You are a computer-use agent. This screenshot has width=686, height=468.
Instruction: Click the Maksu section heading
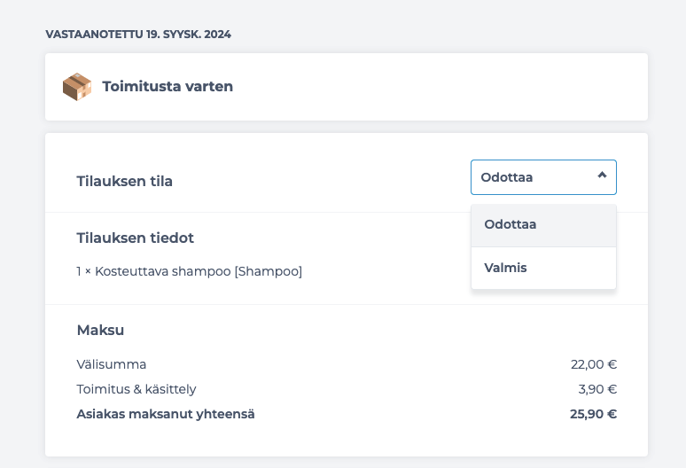pyautogui.click(x=100, y=330)
